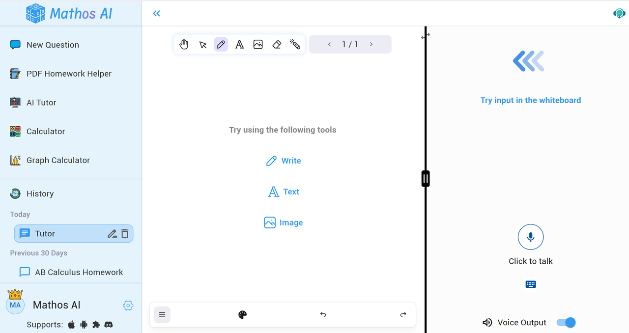Delete the Tutor history entry

tap(125, 233)
